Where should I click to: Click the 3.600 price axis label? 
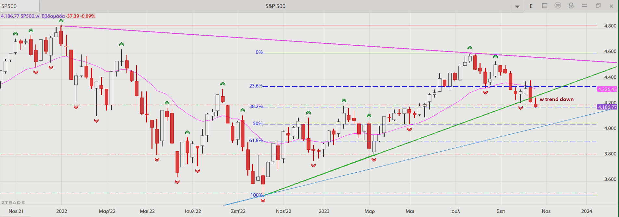[x=610, y=179]
